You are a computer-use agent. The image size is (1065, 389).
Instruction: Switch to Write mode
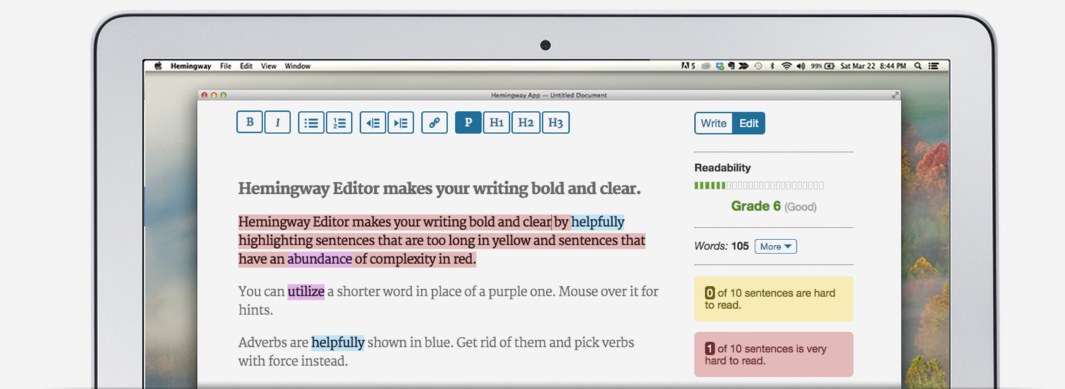click(x=713, y=123)
